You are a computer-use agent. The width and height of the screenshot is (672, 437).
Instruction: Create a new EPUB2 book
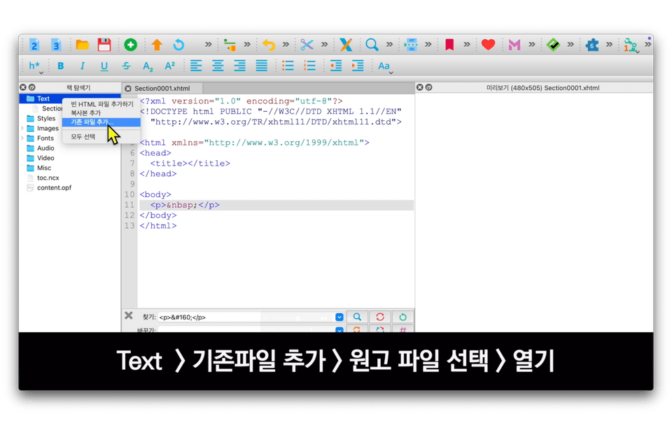pyautogui.click(x=34, y=45)
